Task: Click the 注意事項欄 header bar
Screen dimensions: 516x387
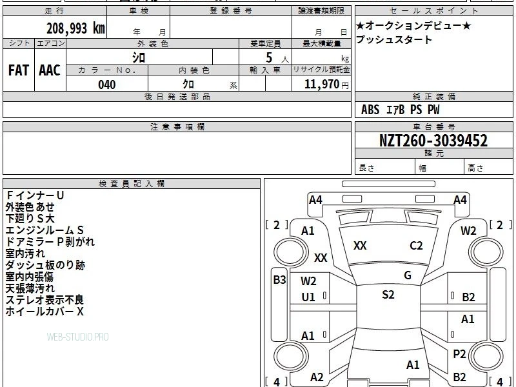Action: 177,126
